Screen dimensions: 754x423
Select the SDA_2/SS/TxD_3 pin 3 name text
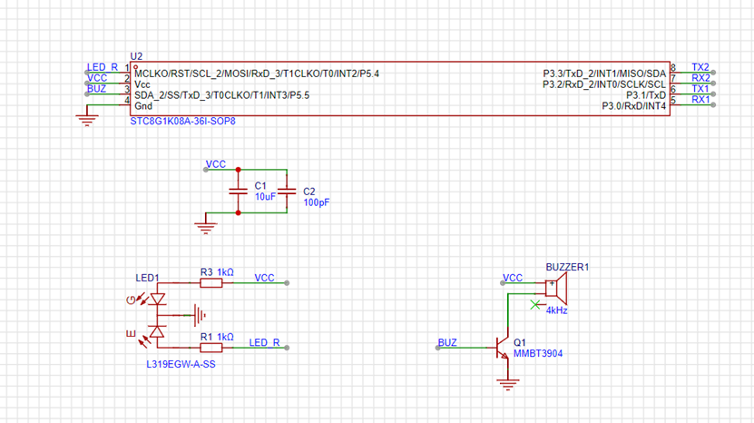tap(222, 95)
